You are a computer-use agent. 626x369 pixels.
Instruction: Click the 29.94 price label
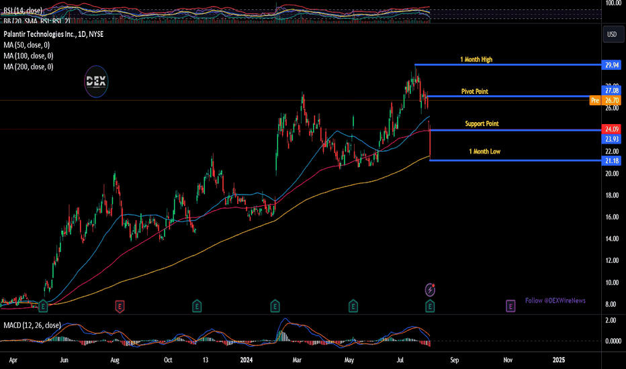click(612, 65)
